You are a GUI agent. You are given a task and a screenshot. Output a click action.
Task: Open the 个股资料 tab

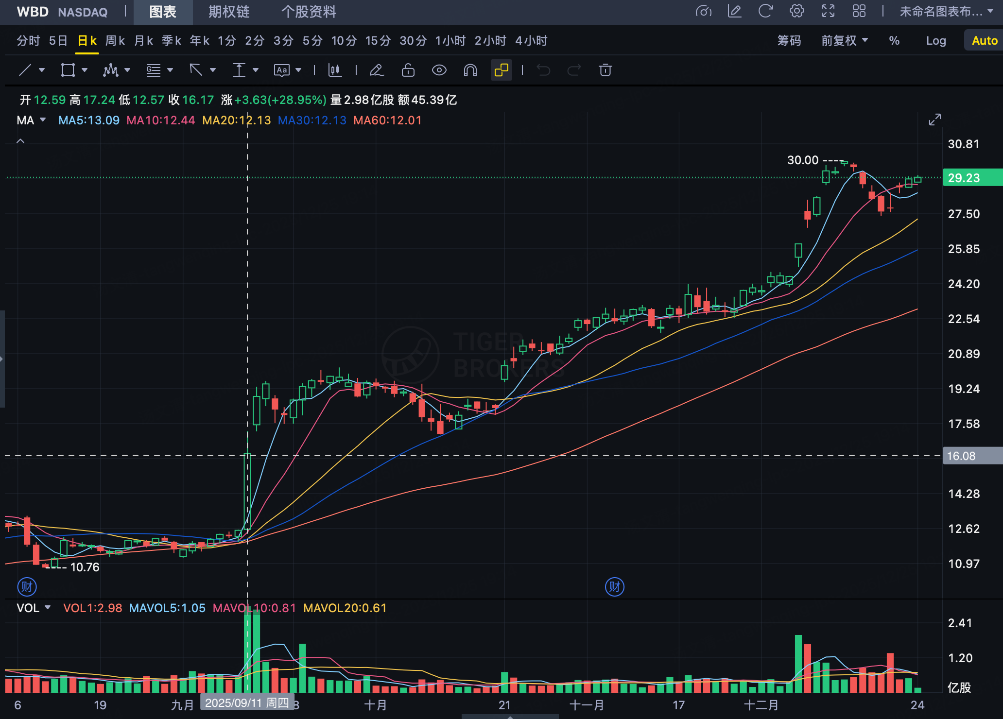tap(309, 12)
